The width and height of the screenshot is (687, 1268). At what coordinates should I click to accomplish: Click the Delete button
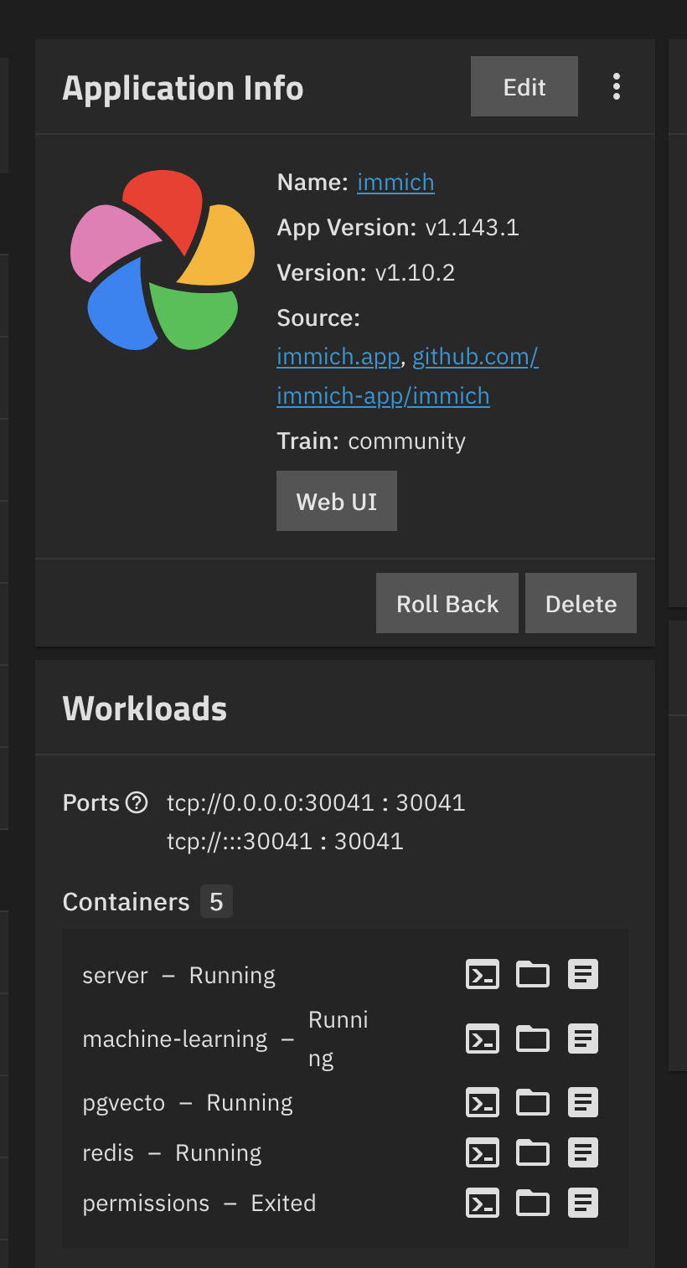tap(581, 603)
